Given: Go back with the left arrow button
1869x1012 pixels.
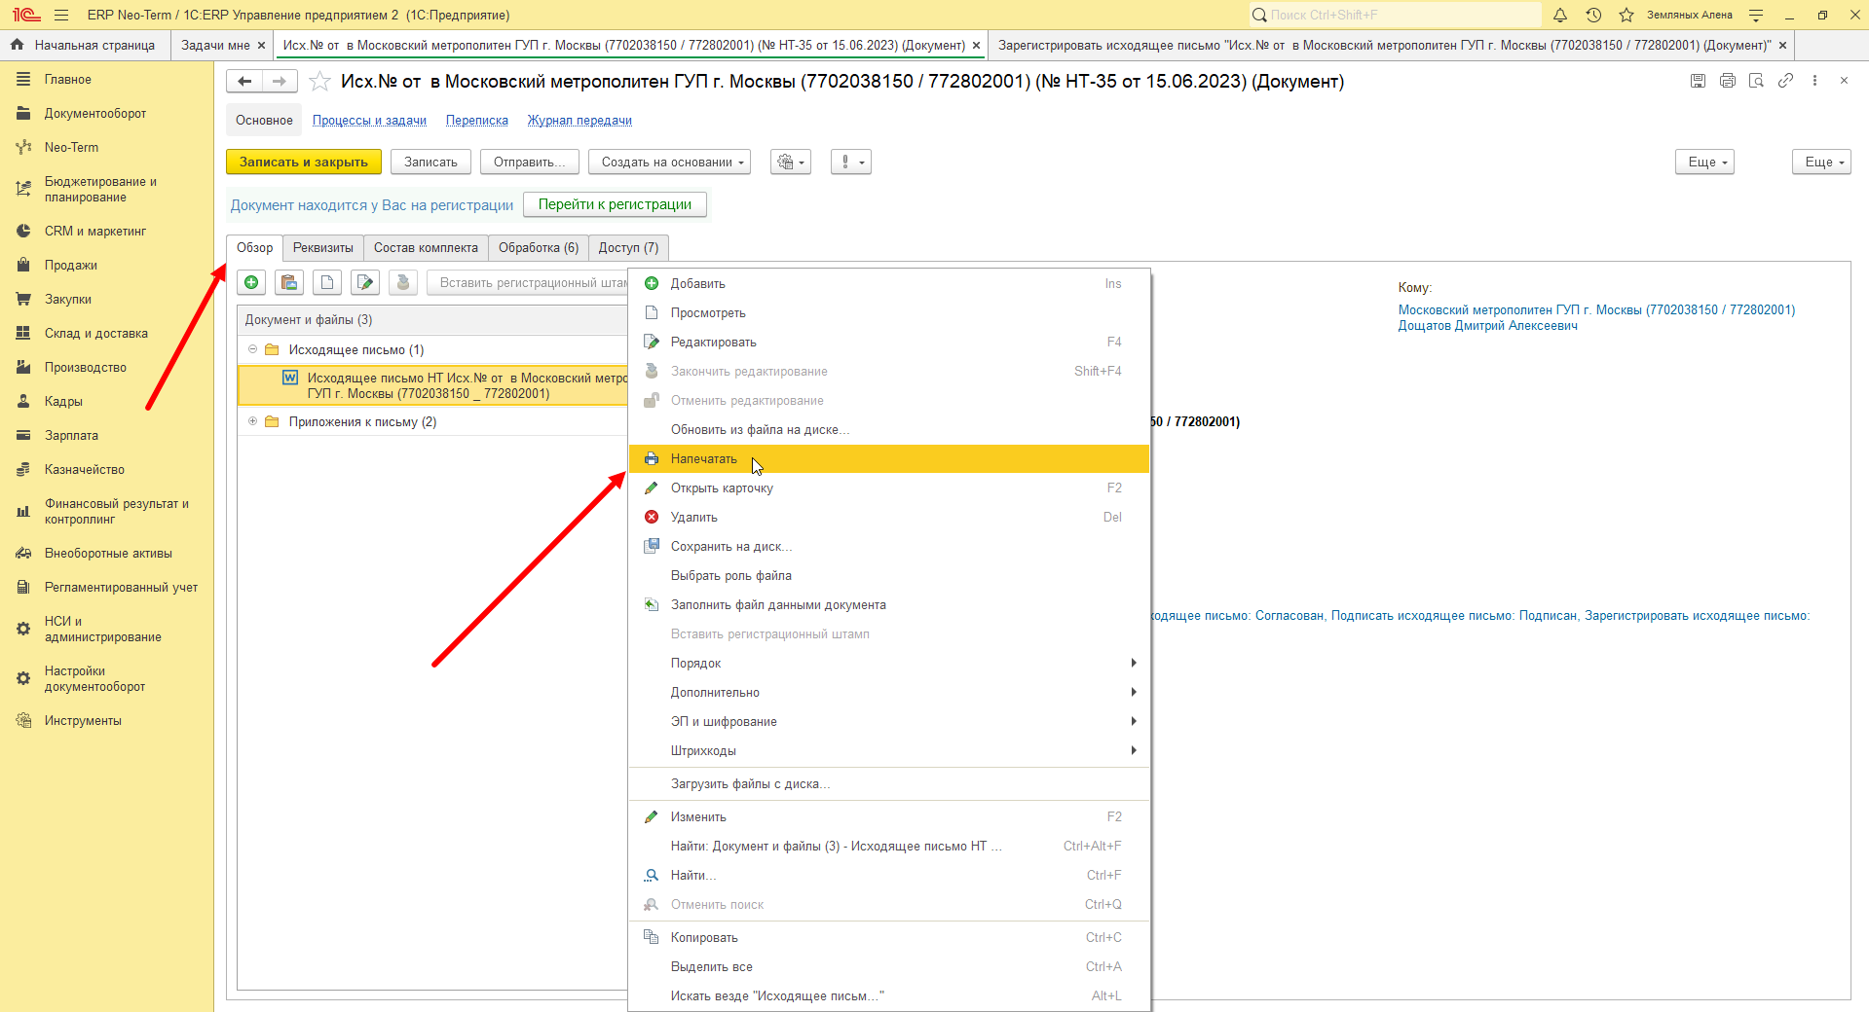Looking at the screenshot, I should point(245,82).
